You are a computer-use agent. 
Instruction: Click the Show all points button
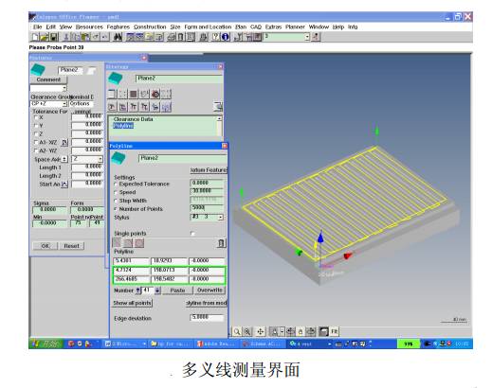coord(133,303)
